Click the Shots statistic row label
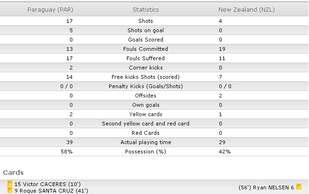 coord(146,21)
